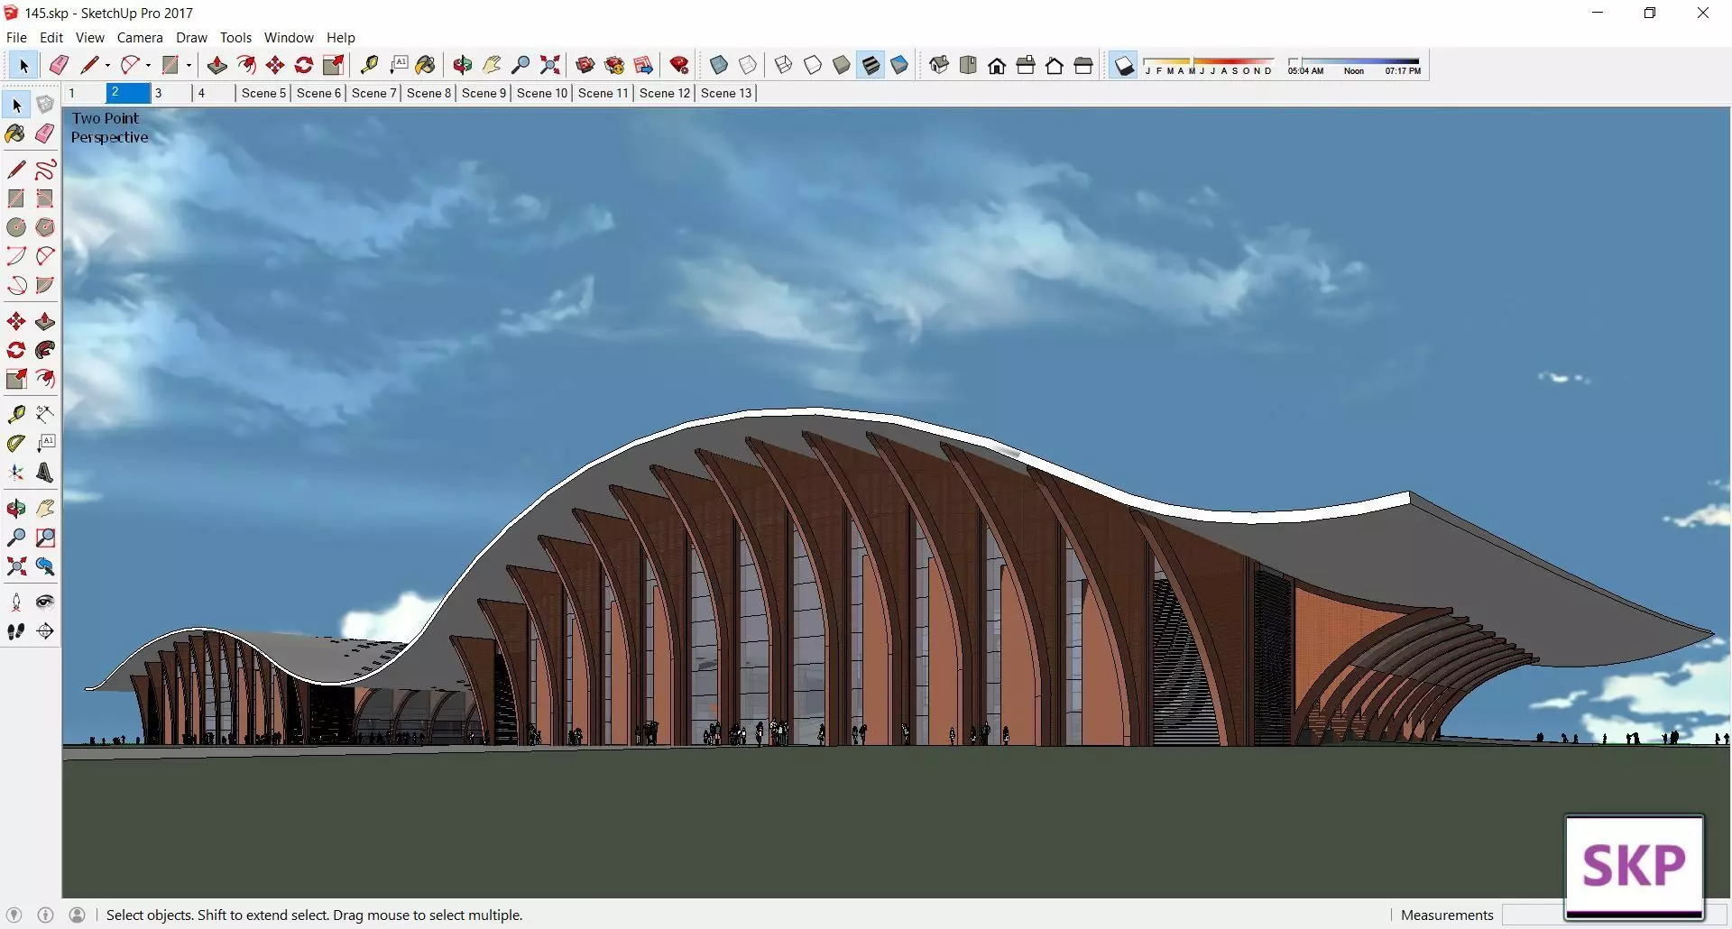The height and width of the screenshot is (929, 1732).
Task: Open the Extension Warehouse ruby icon
Action: pos(679,65)
